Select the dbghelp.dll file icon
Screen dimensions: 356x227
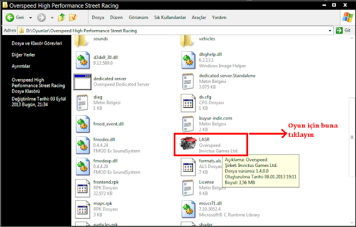click(x=188, y=60)
